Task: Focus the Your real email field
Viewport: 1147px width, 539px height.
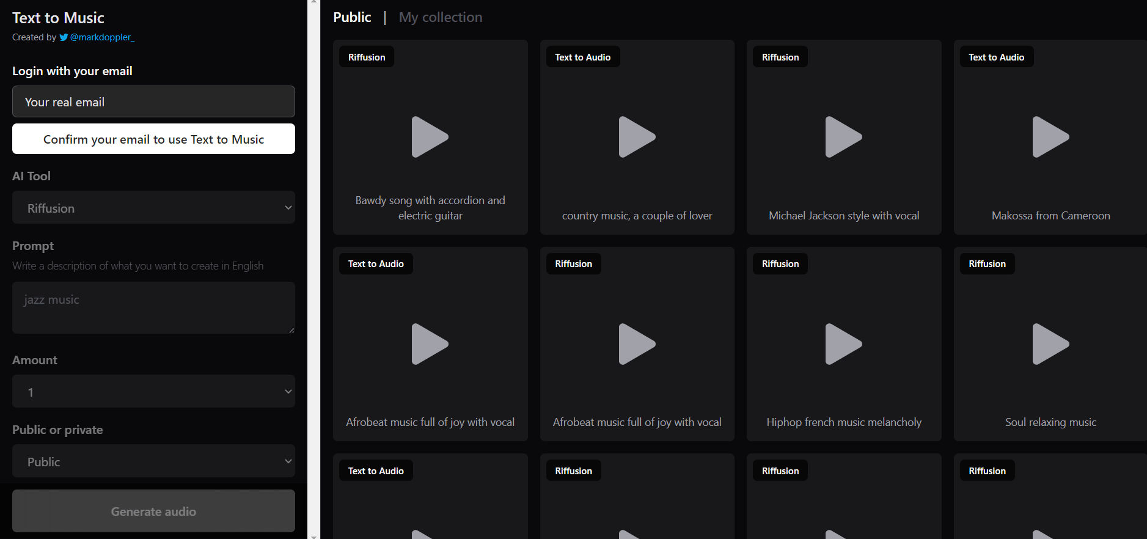Action: pos(153,101)
